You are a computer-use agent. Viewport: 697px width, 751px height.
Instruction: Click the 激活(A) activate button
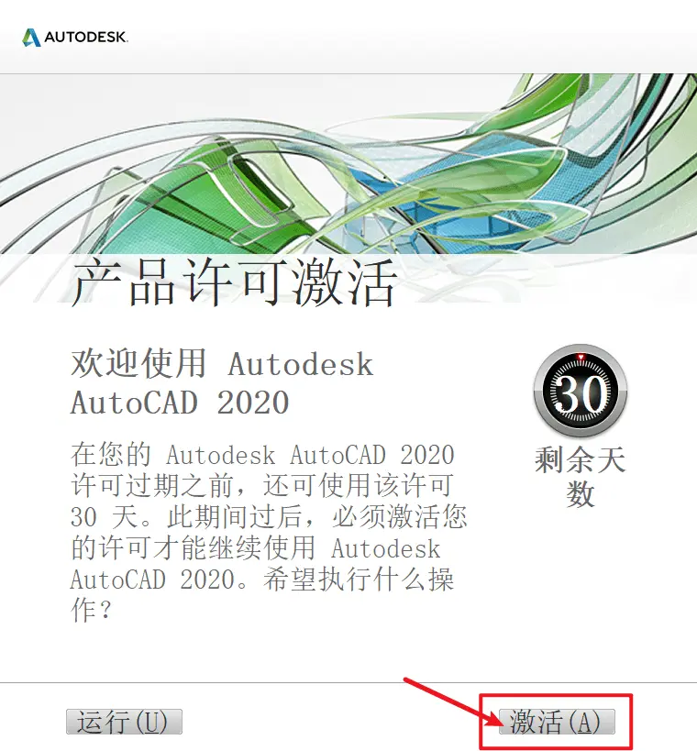point(557,722)
